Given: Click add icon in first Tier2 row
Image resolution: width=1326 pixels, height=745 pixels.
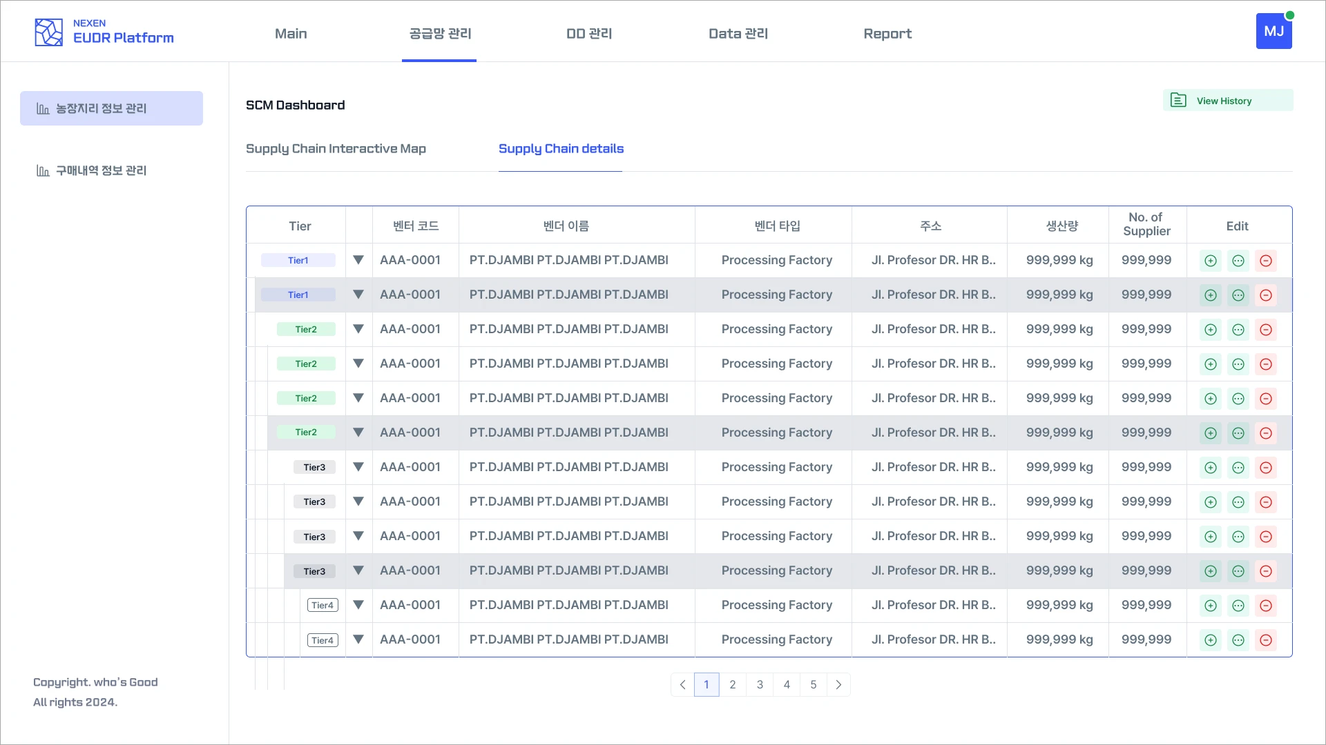Looking at the screenshot, I should [1211, 330].
